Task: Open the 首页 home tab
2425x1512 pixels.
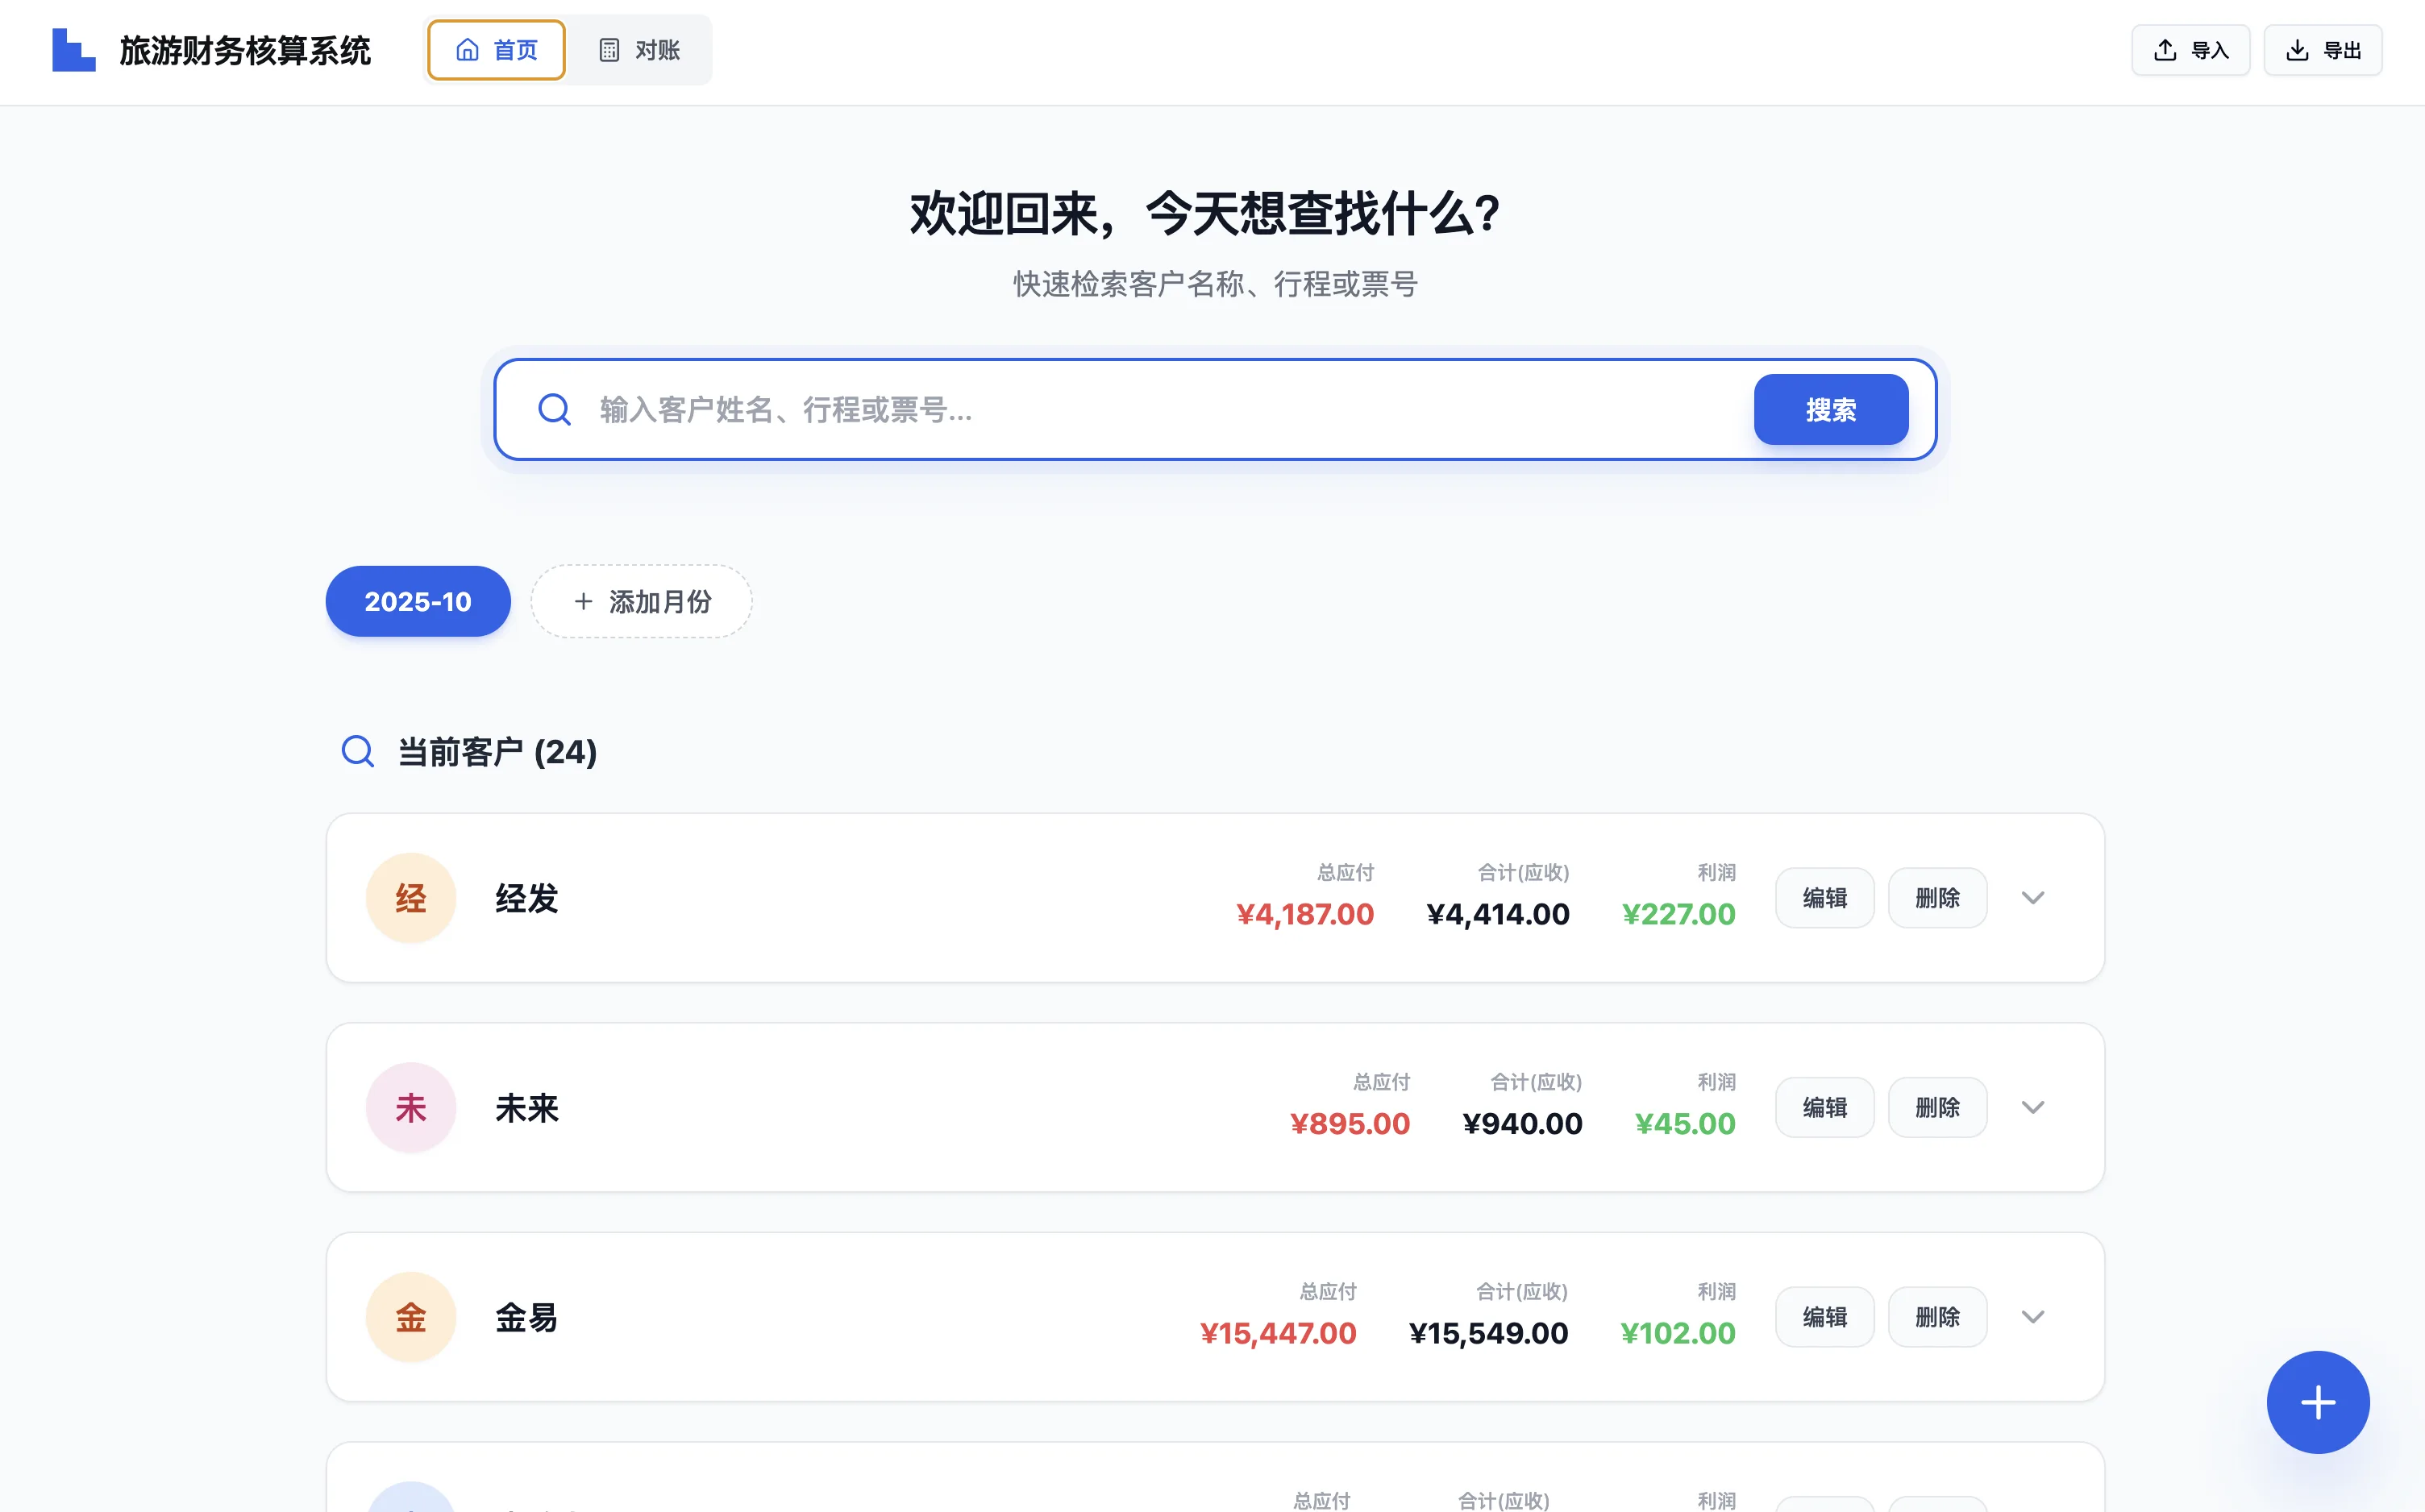Action: click(x=496, y=50)
